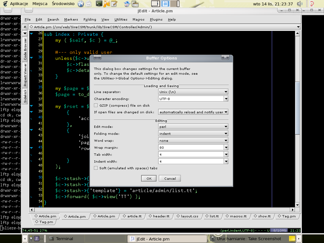
Task: Cancel the Buffer Options dialog
Action: pyautogui.click(x=170, y=178)
